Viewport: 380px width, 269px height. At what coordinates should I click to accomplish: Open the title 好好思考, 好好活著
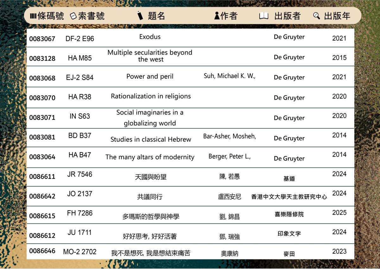click(150, 236)
